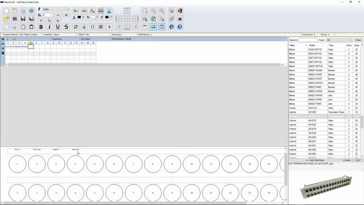Image resolution: width=364 pixels, height=205 pixels.
Task: Create a new blank project
Action: click(x=6, y=11)
